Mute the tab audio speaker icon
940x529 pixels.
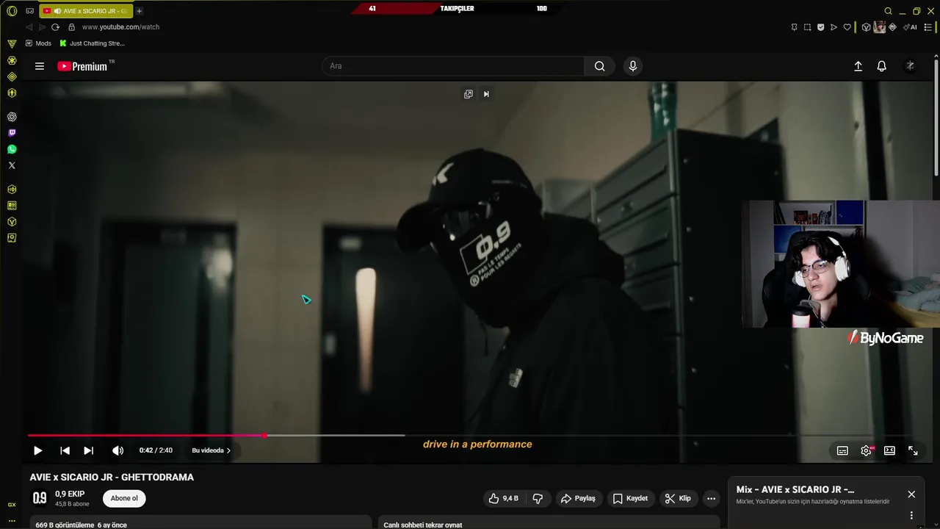tap(57, 11)
